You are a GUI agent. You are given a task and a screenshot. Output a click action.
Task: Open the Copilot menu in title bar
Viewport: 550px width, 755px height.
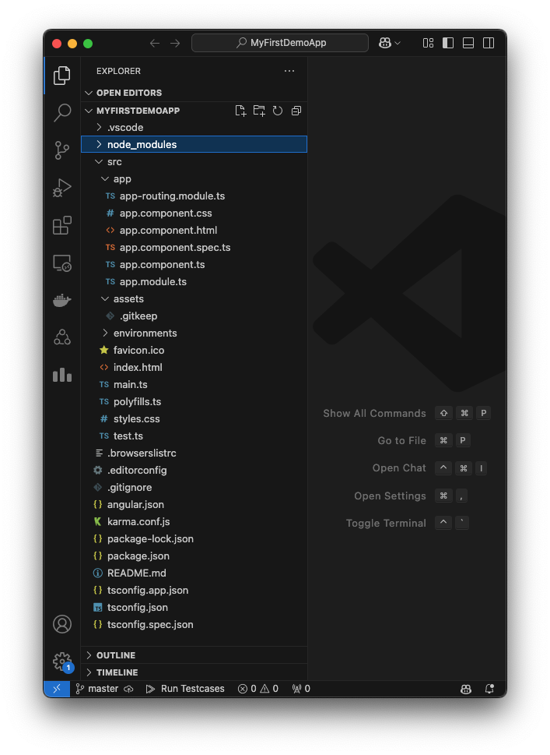(389, 43)
